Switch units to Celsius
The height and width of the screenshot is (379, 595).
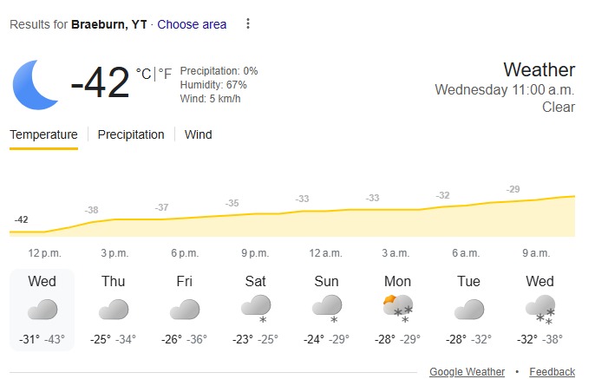pos(143,74)
